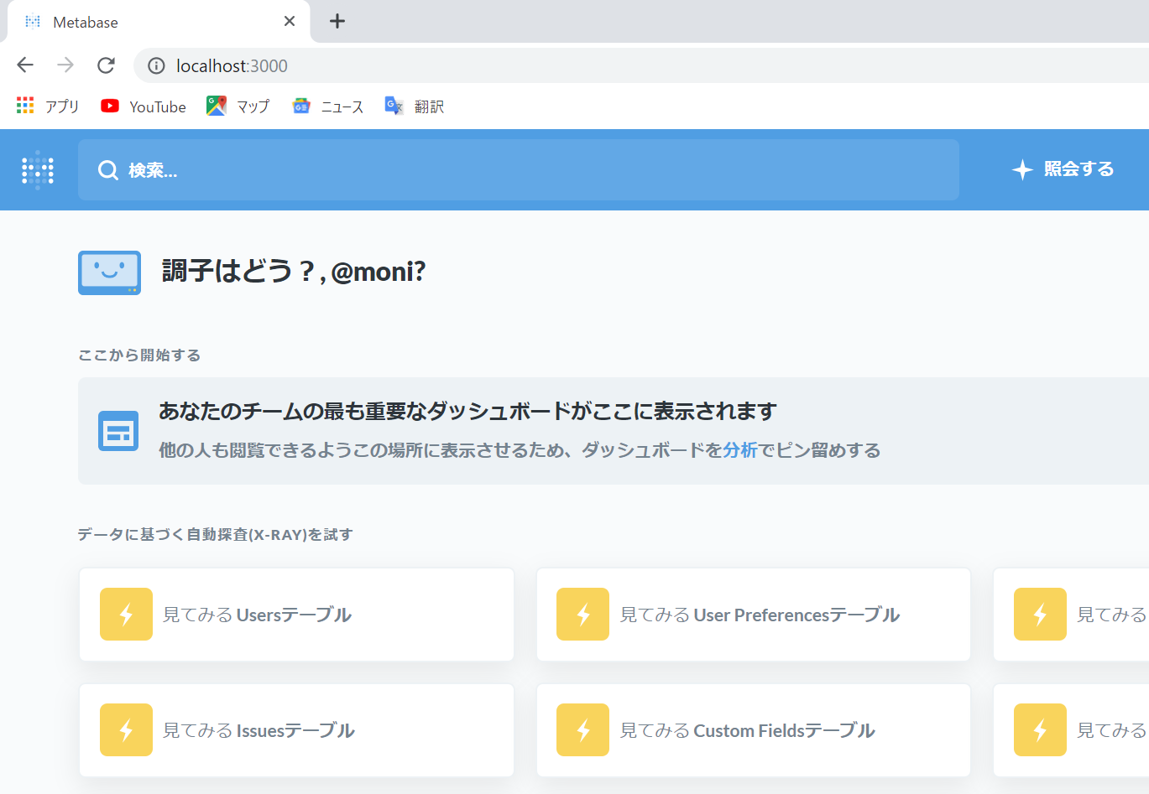Image resolution: width=1149 pixels, height=794 pixels.
Task: Click the データに基づく自動探査(X-RAY)を試す heading
Action: click(215, 535)
